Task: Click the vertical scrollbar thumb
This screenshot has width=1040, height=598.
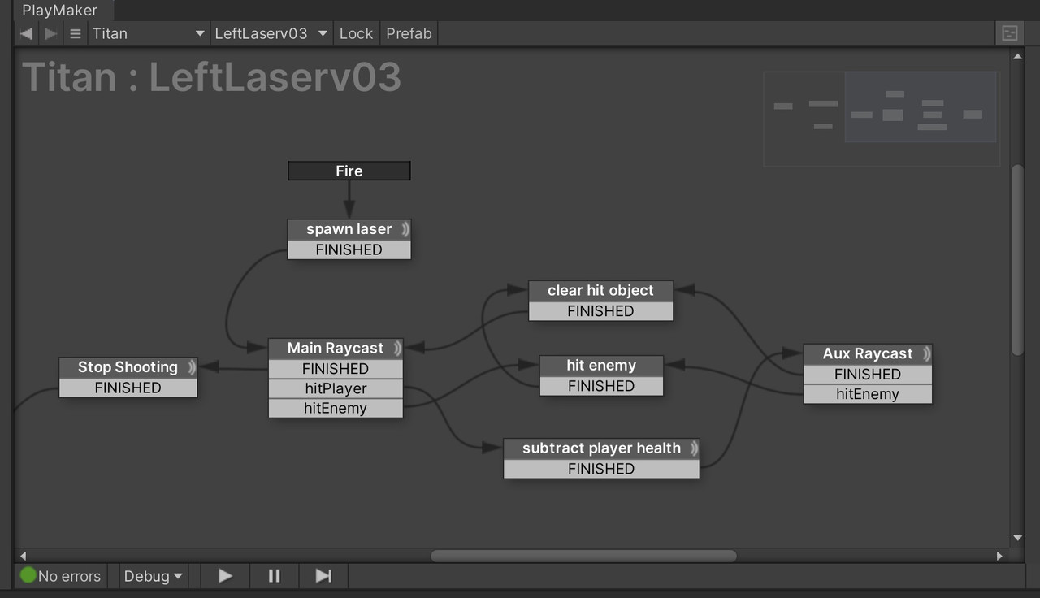Action: (x=1017, y=260)
